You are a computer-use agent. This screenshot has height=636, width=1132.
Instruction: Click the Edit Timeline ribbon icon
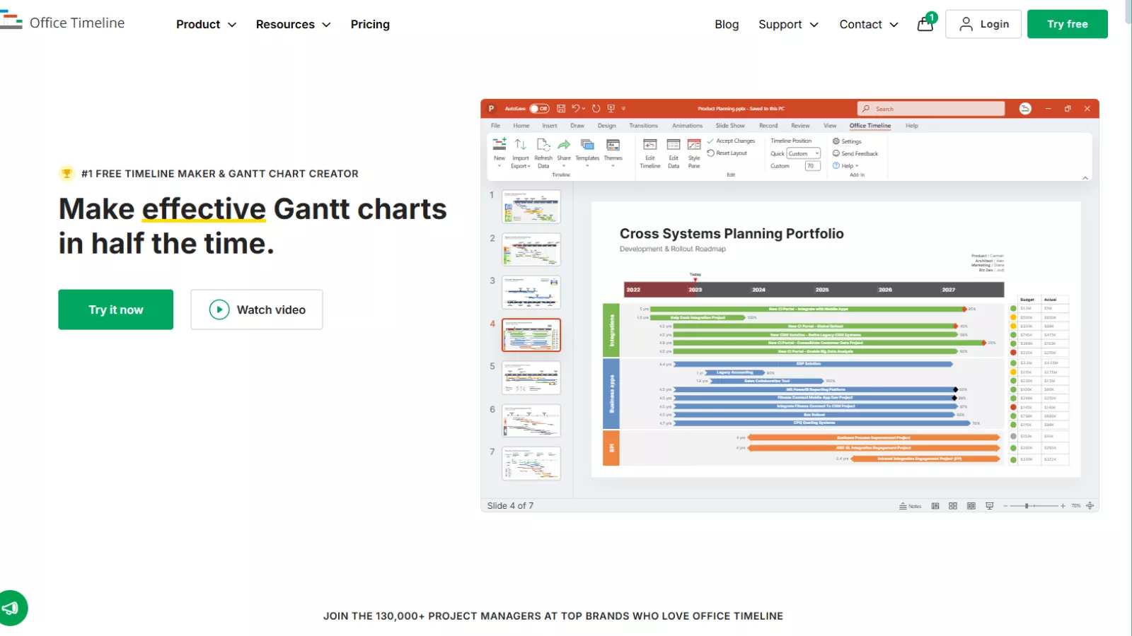[649, 146]
